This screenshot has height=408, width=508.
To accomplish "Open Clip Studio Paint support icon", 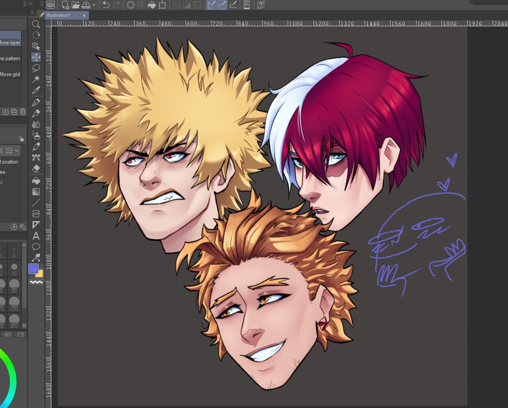I will tap(261, 5).
